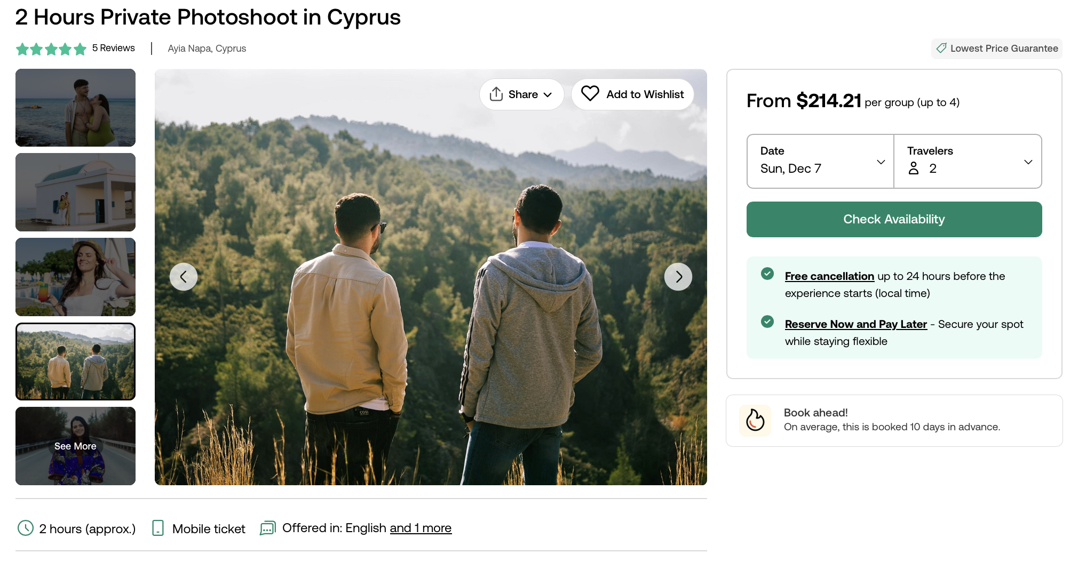
Task: Click the heart wishlist icon
Action: pos(590,94)
